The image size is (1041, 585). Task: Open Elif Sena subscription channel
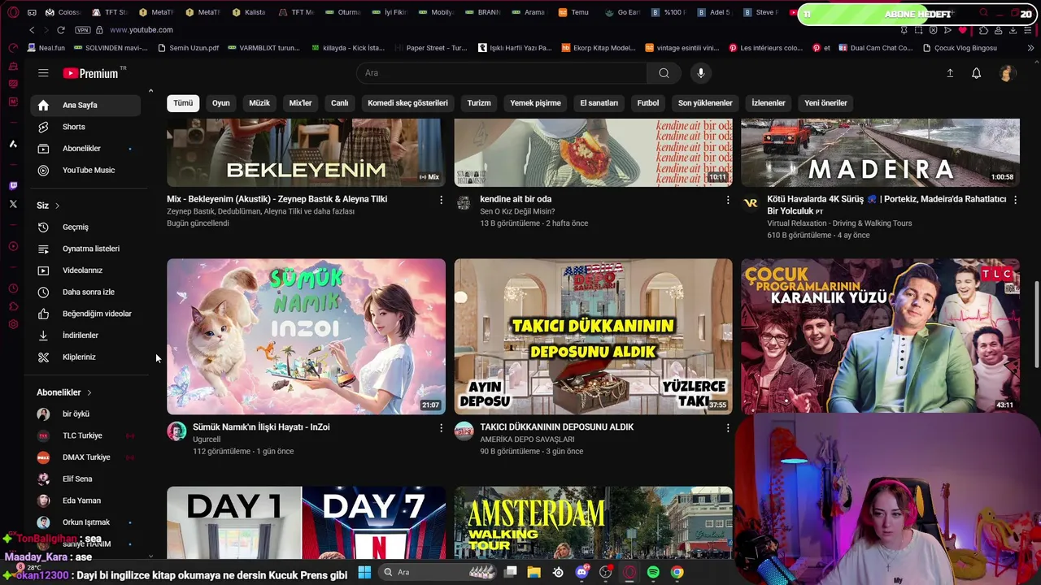(85, 479)
